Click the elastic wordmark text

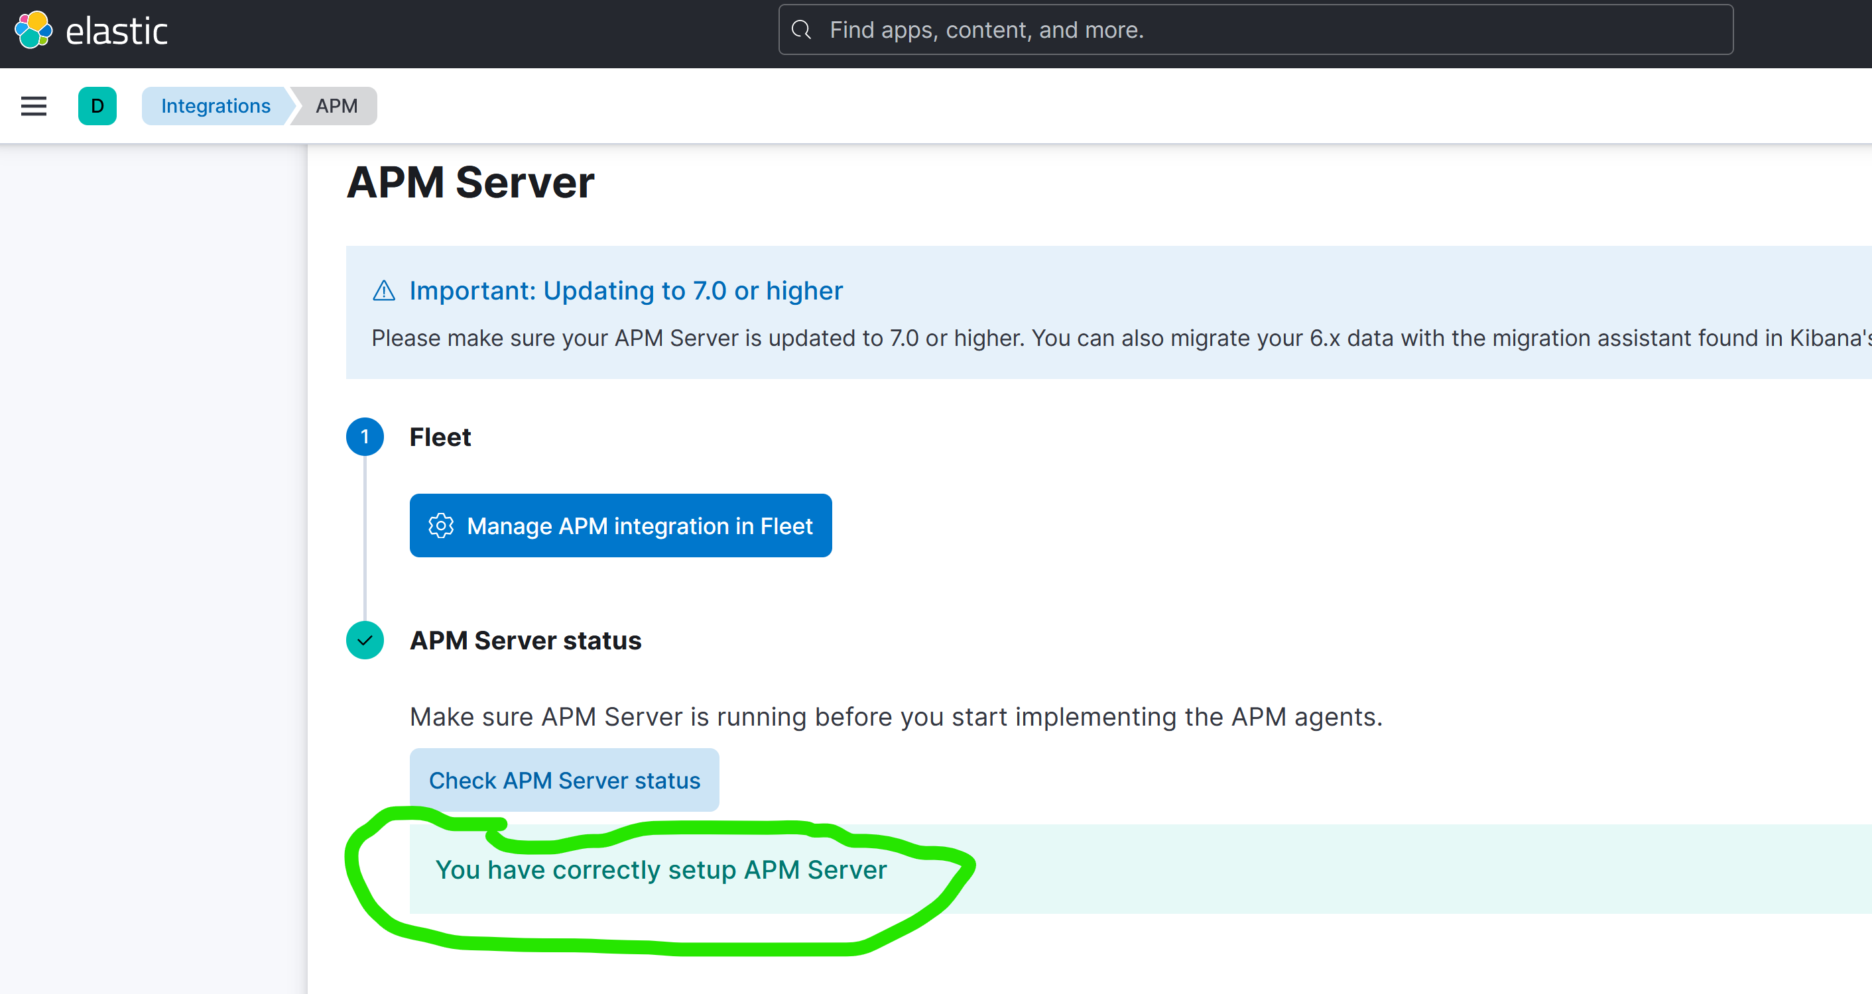pos(117,32)
